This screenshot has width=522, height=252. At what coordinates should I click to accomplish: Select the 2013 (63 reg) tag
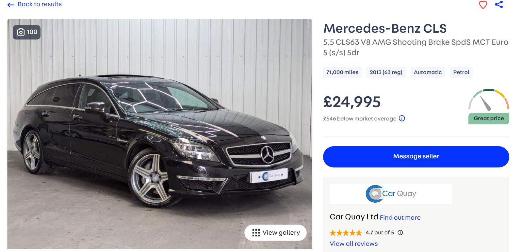pos(386,72)
